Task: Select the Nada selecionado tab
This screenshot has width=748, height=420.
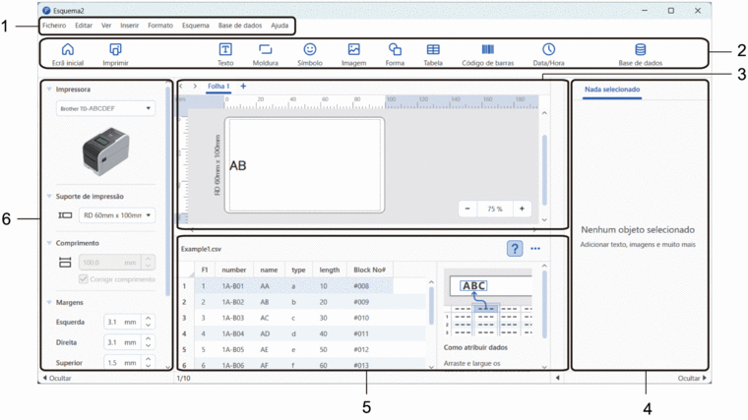Action: click(612, 90)
